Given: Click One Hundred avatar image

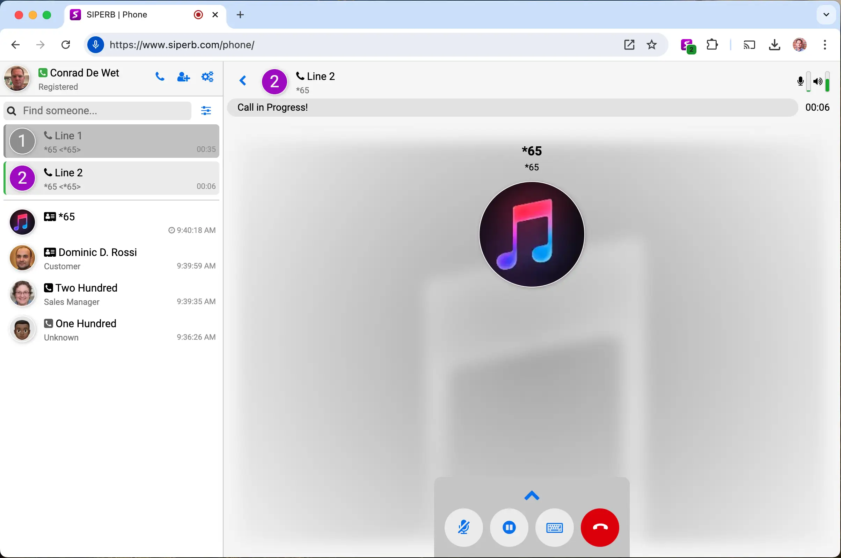Looking at the screenshot, I should [x=22, y=329].
